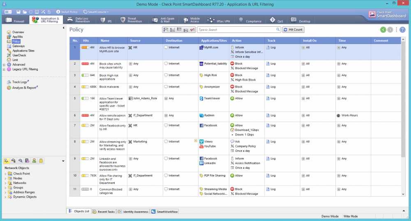The height and width of the screenshot is (221, 411).
Task: Click the fourth rule toolbar icon beside search
Action: click(186, 30)
